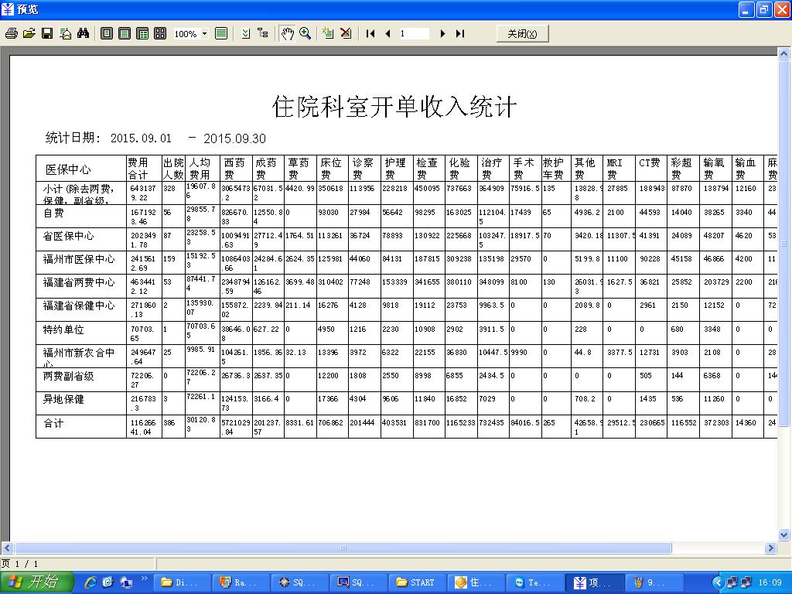Image resolution: width=792 pixels, height=594 pixels.
Task: Expand the quick launch overflow chevron
Action: coord(145,579)
